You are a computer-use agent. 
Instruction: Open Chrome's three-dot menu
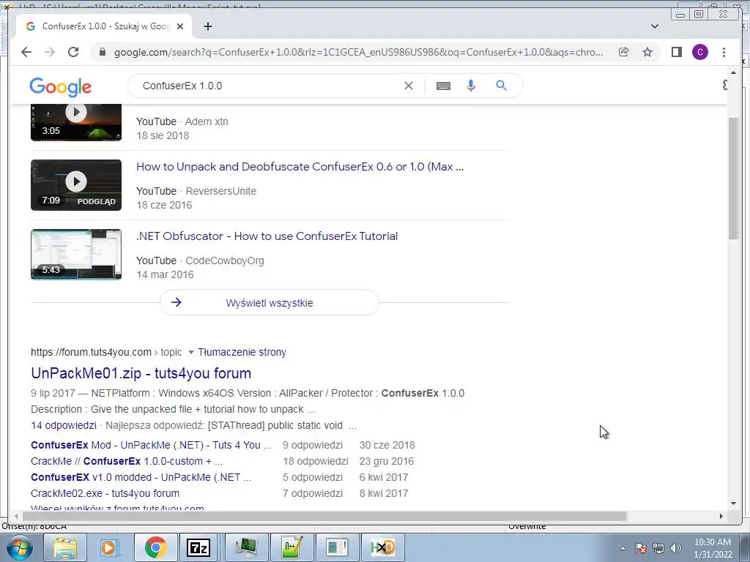[724, 52]
